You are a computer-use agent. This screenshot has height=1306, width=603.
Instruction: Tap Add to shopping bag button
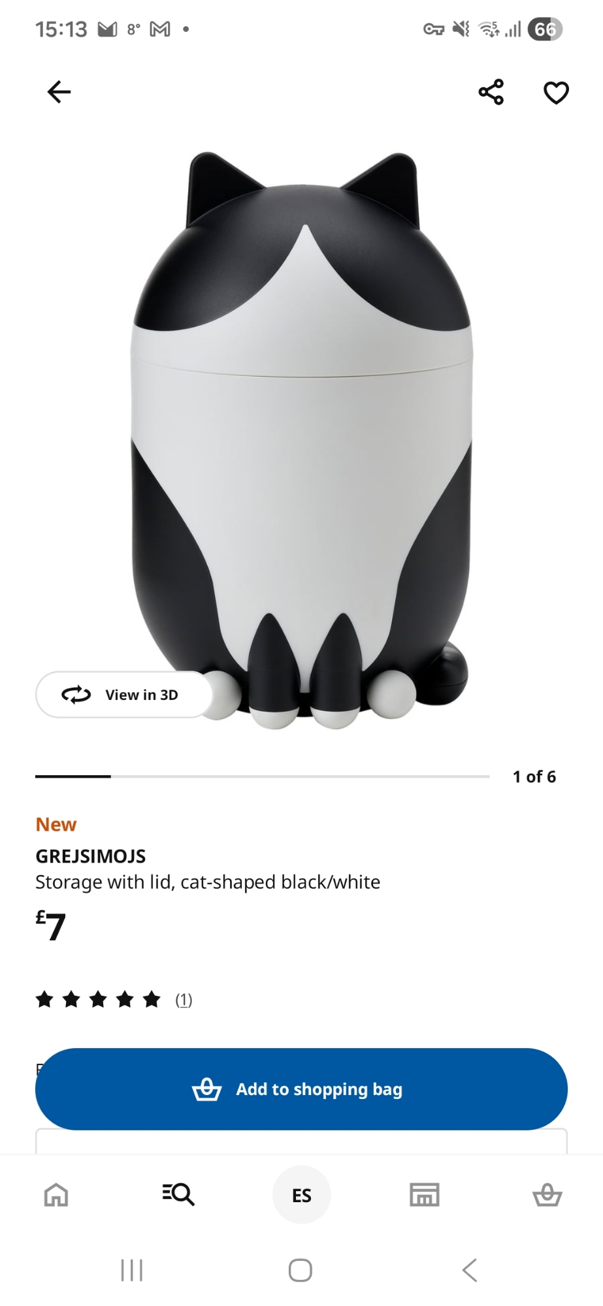[301, 1089]
